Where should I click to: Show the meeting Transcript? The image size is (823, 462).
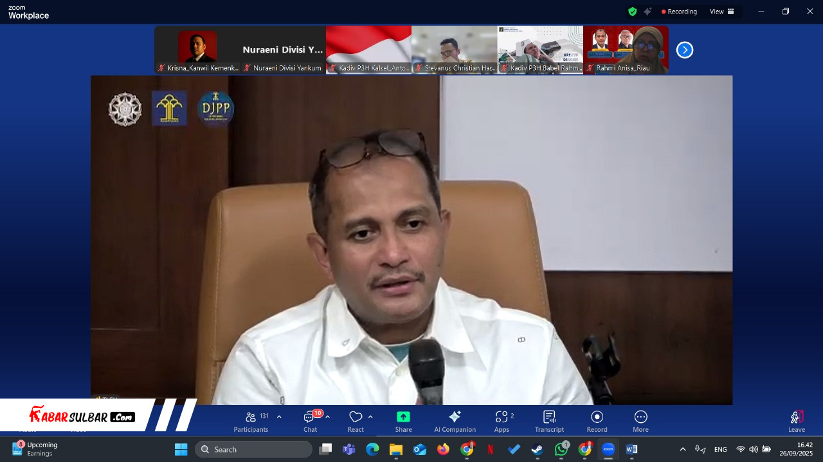[549, 421]
